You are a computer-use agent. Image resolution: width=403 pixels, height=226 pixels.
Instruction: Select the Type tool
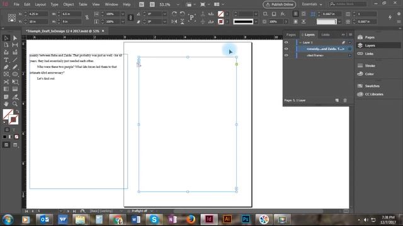[6, 60]
